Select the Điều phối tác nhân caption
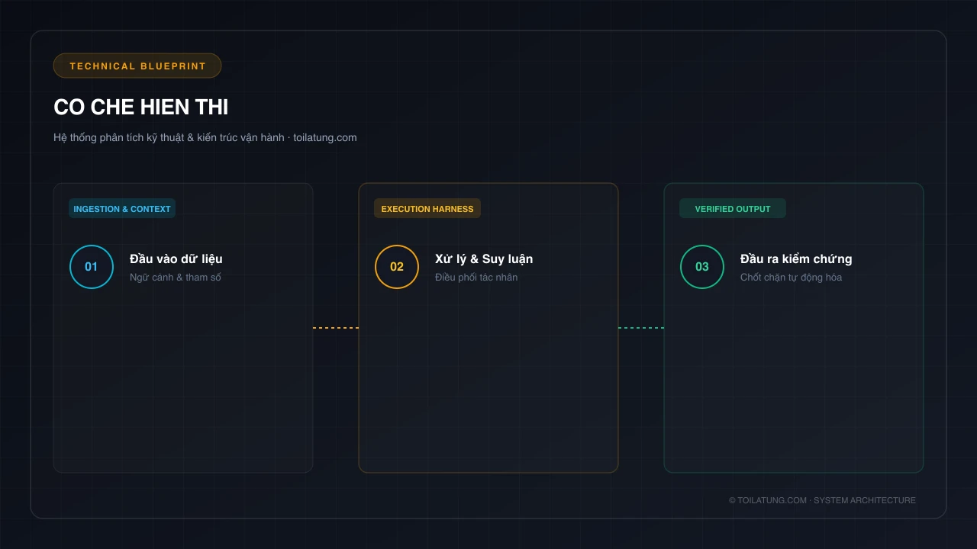Screen dimensions: 977x549 pyautogui.click(x=476, y=277)
